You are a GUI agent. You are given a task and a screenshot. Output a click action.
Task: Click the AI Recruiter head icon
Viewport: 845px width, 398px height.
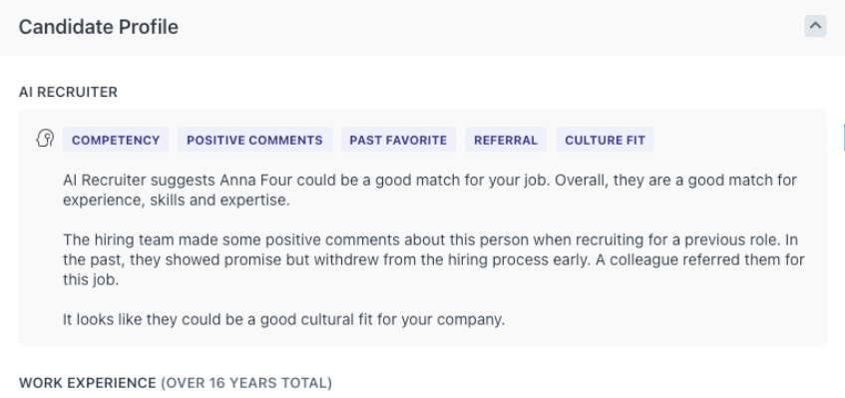(45, 139)
